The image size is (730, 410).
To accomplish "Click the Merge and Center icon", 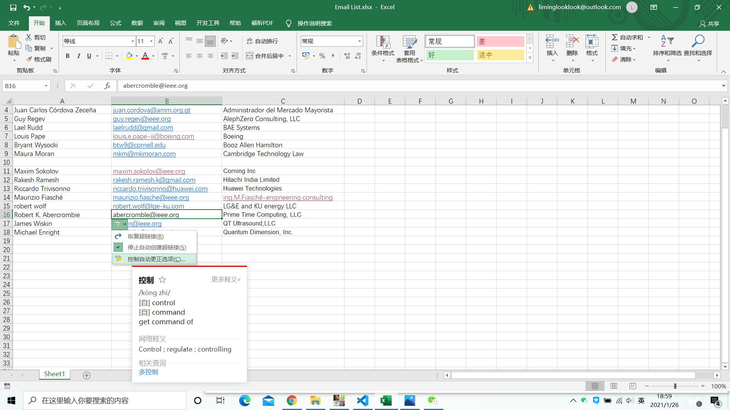I will [x=249, y=56].
